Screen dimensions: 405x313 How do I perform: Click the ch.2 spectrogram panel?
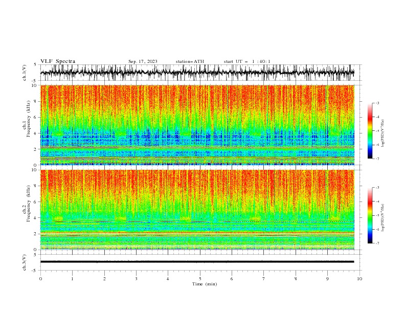point(197,210)
